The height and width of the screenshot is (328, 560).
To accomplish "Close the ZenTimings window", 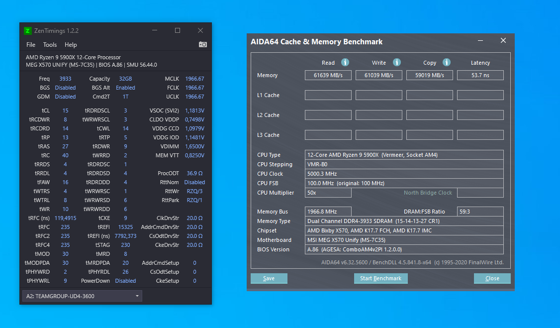I will pyautogui.click(x=200, y=30).
